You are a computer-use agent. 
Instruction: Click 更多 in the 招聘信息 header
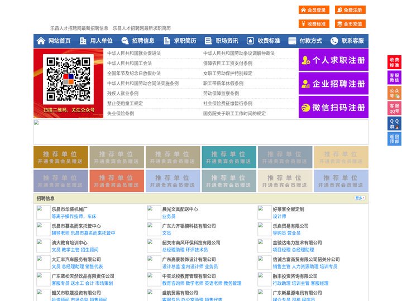[360, 198]
